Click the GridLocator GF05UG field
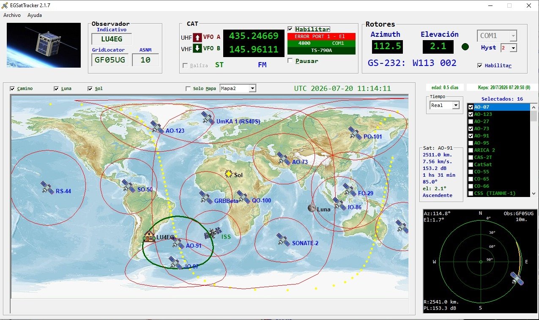The height and width of the screenshot is (320, 539). click(110, 60)
